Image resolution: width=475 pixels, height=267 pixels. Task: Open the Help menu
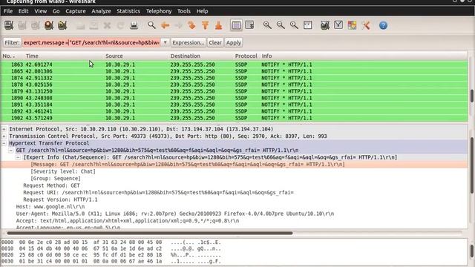tap(202, 11)
